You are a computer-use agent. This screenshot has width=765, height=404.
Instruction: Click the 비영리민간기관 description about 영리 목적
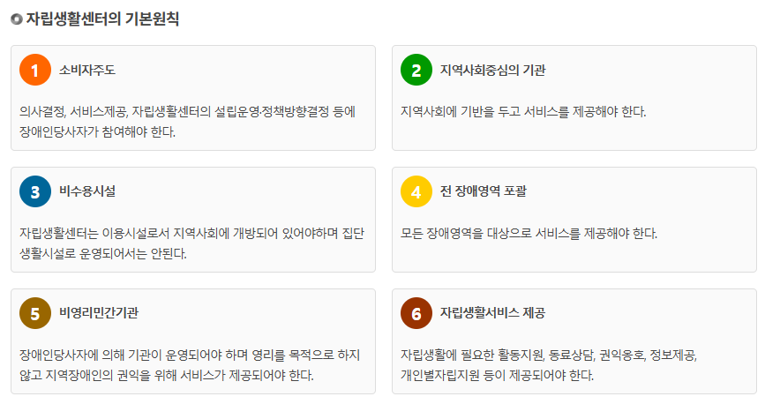(190, 364)
